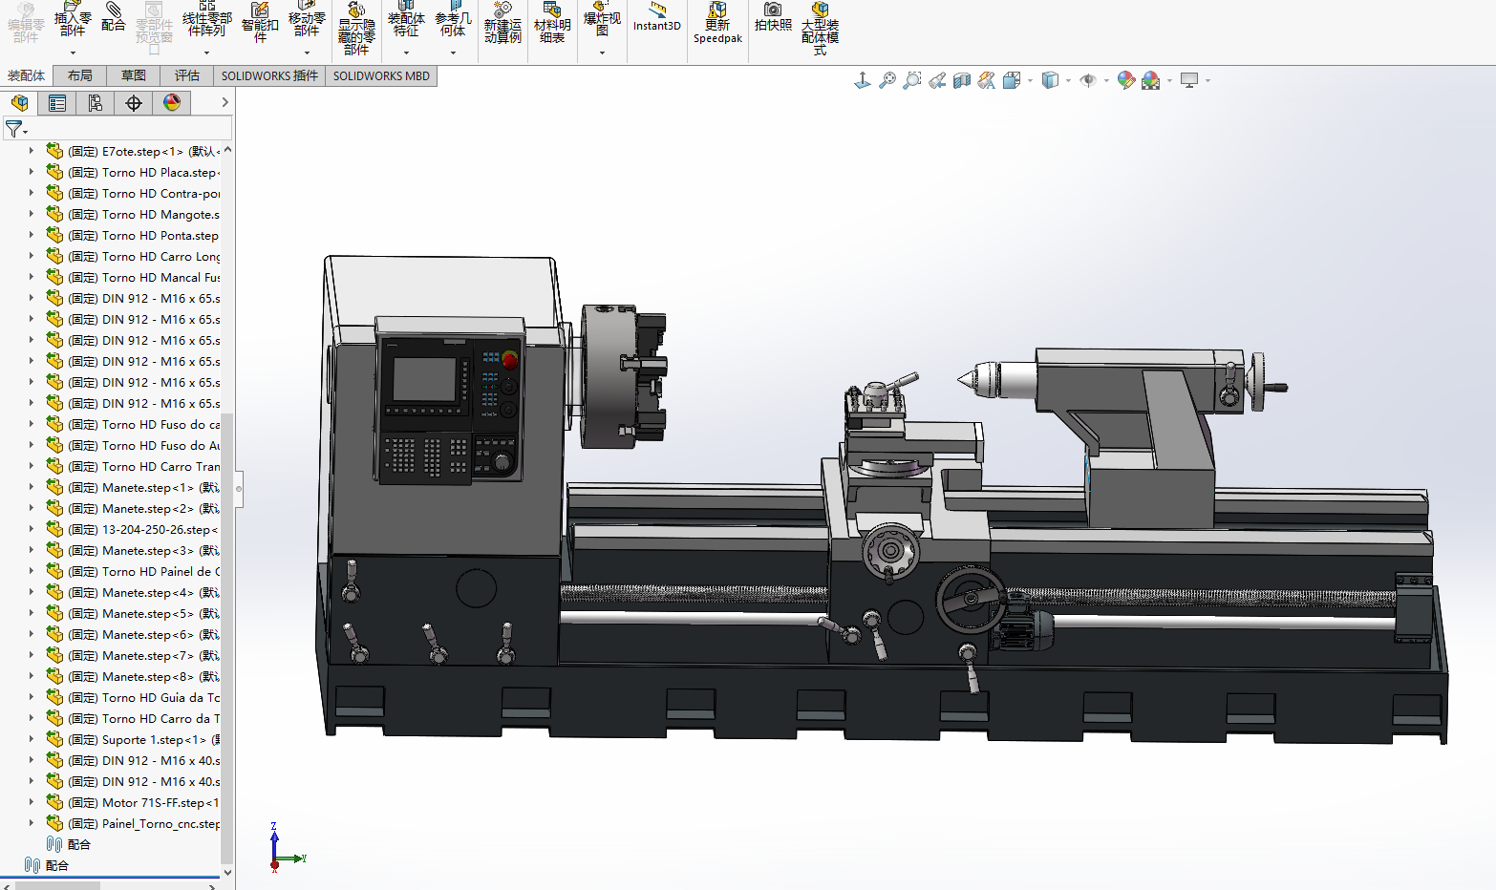Click the feature tree horizontal scrollbar
The width and height of the screenshot is (1496, 890).
point(58,885)
